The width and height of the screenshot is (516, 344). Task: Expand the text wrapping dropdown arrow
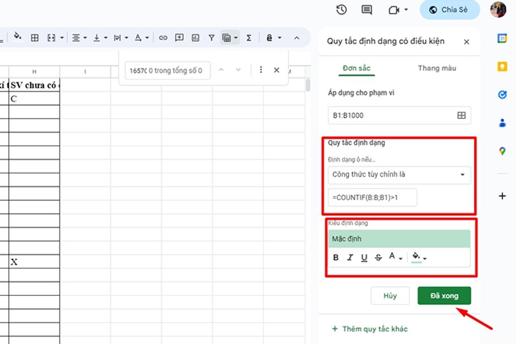(126, 38)
